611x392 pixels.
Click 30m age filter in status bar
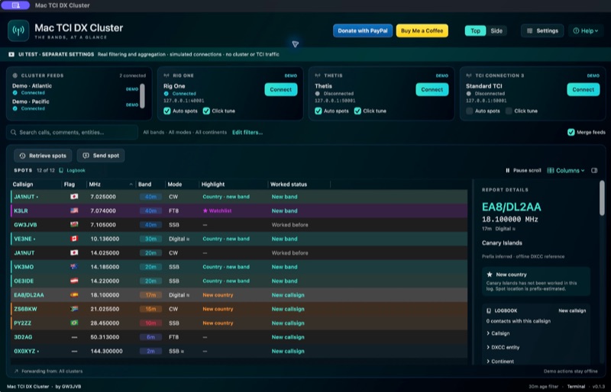point(543,387)
